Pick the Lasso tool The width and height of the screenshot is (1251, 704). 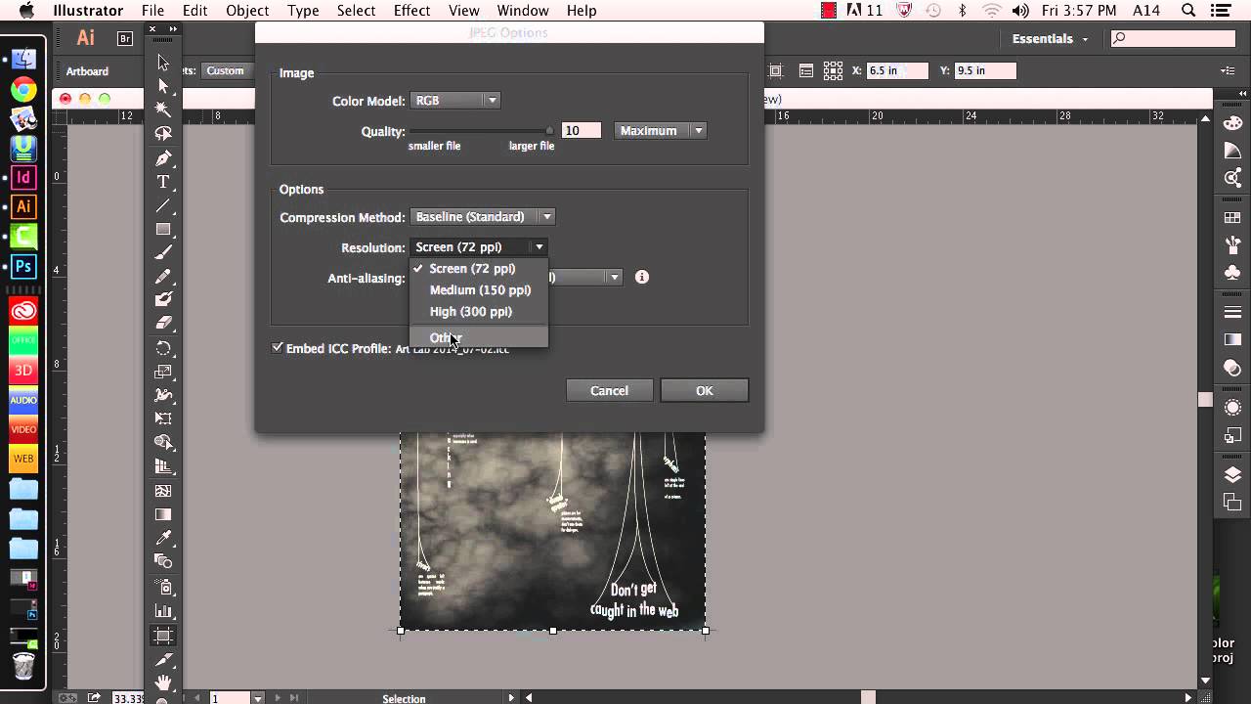pos(163,134)
